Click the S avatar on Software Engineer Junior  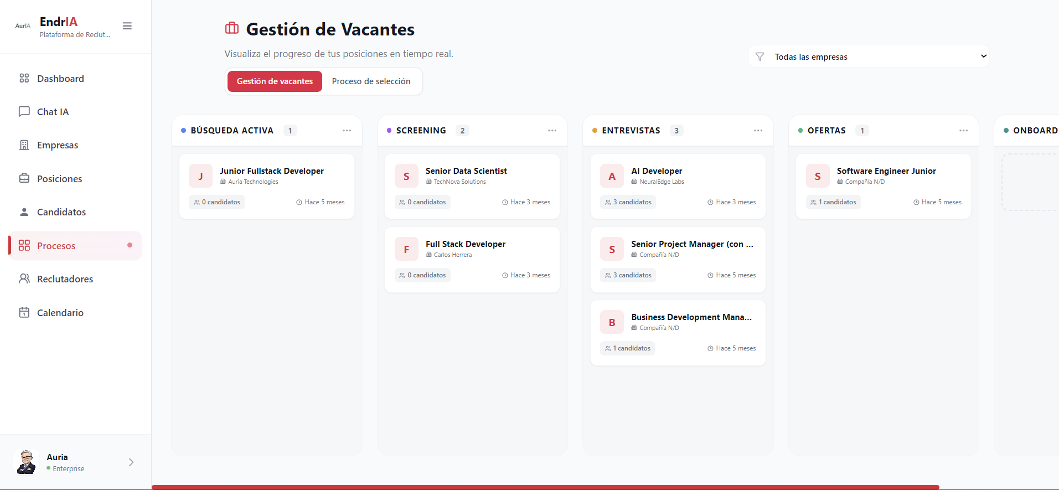click(x=818, y=176)
